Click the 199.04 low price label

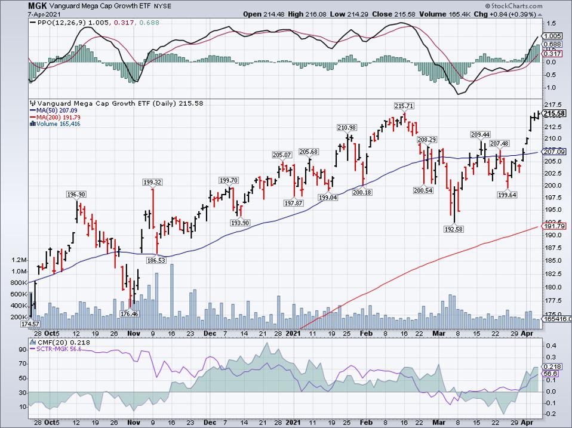click(x=328, y=197)
